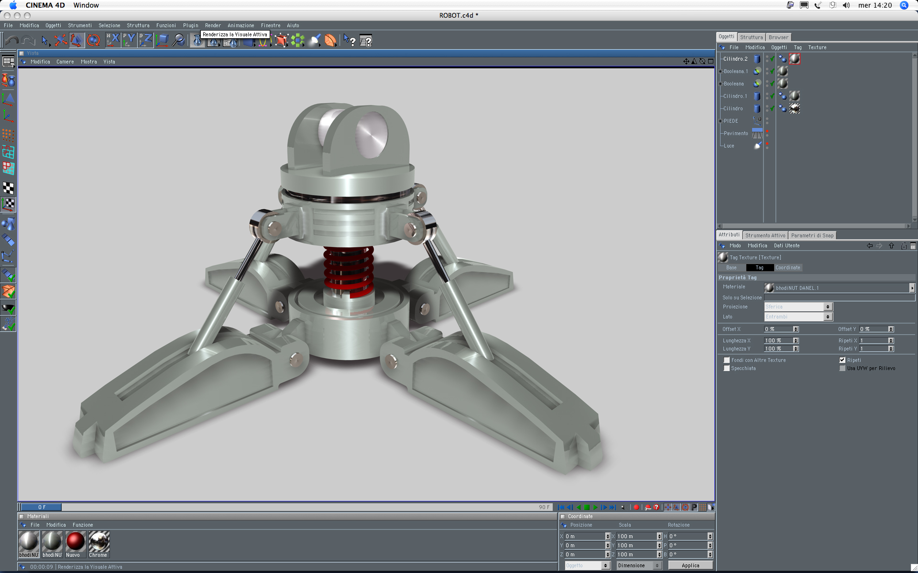Click the timeline frame slider at 0 F
Viewport: 918px width, 573px height.
point(42,507)
